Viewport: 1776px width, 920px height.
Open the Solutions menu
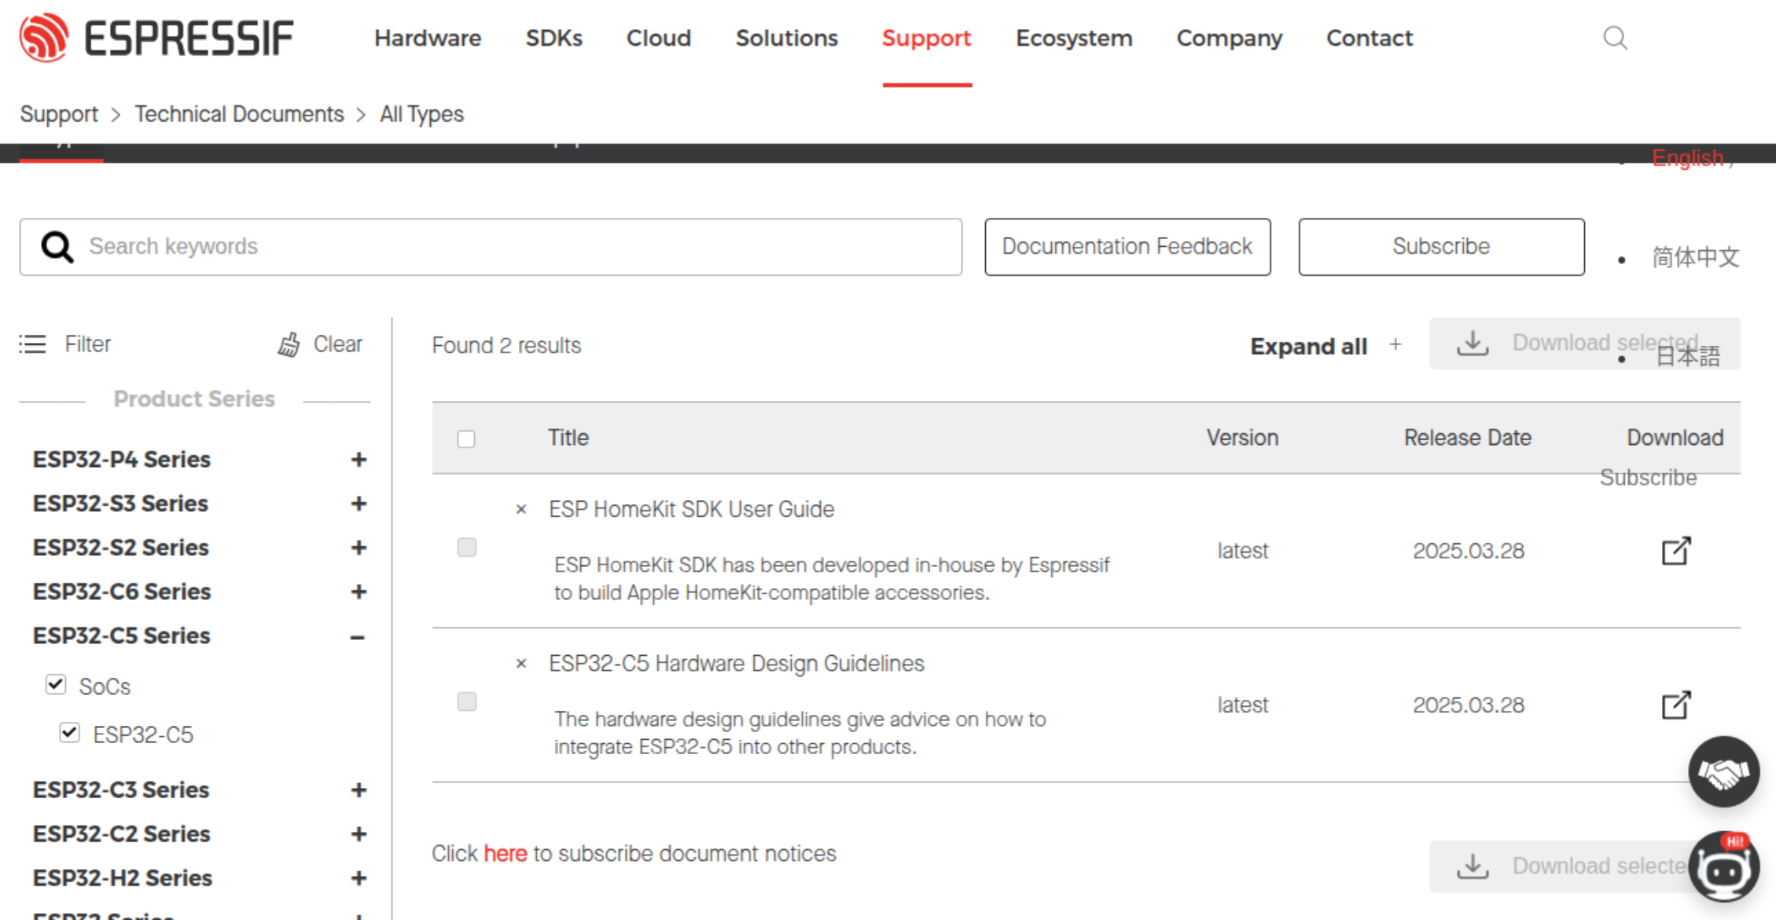[x=787, y=38]
